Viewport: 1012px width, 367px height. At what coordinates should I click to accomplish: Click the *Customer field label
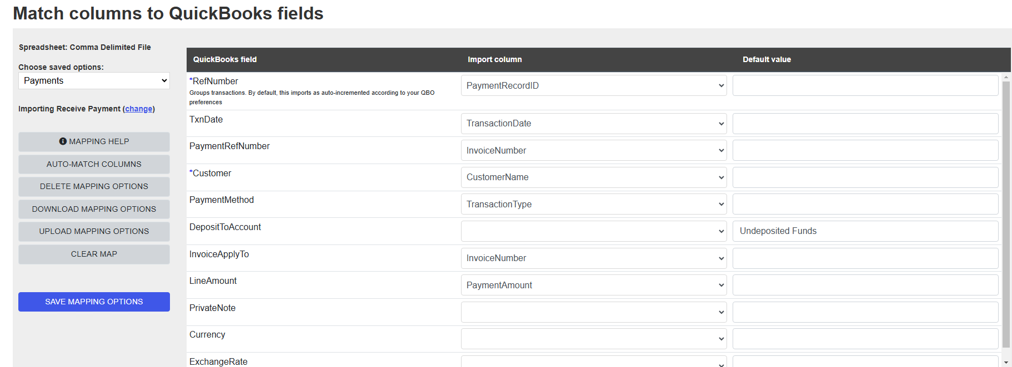(211, 174)
